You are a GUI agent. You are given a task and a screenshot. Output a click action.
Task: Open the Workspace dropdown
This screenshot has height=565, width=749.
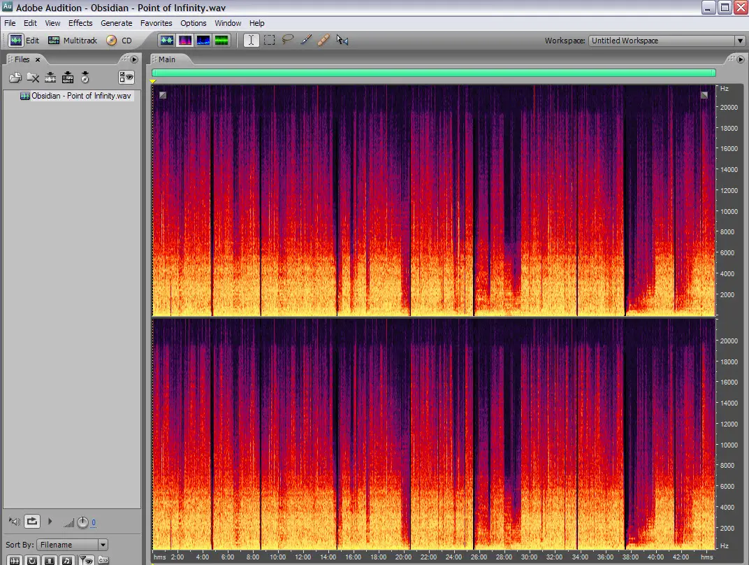(740, 41)
